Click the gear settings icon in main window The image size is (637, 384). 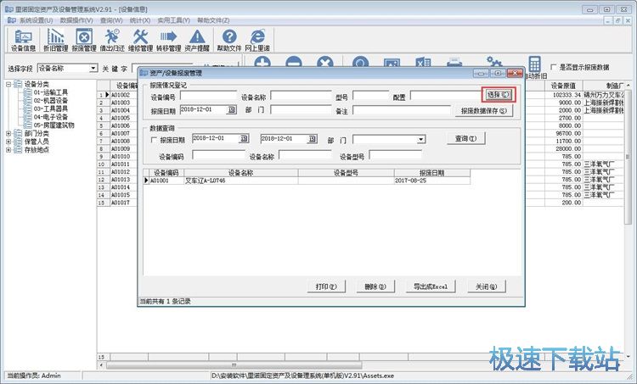click(494, 62)
